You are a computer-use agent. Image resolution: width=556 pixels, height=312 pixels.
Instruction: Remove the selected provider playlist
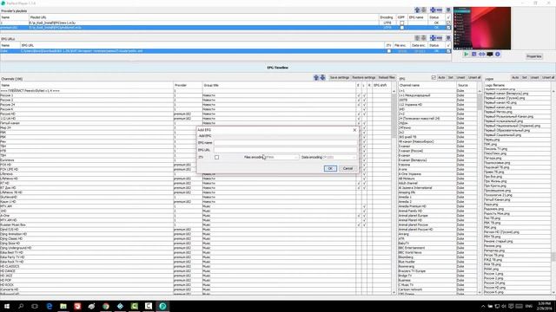click(x=440, y=10)
